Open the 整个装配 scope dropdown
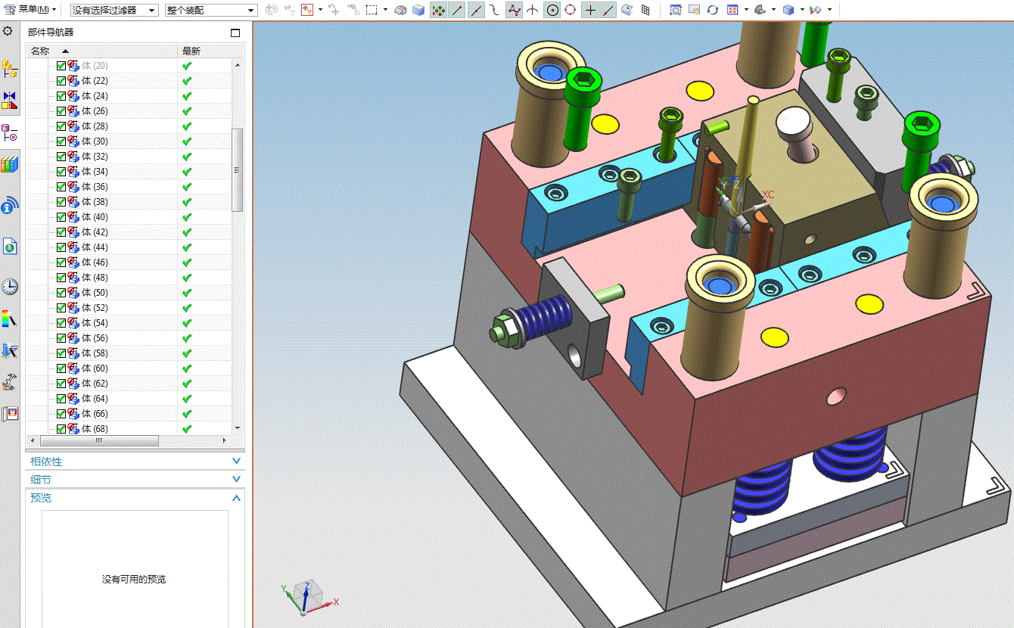The height and width of the screenshot is (628, 1014). 211,10
